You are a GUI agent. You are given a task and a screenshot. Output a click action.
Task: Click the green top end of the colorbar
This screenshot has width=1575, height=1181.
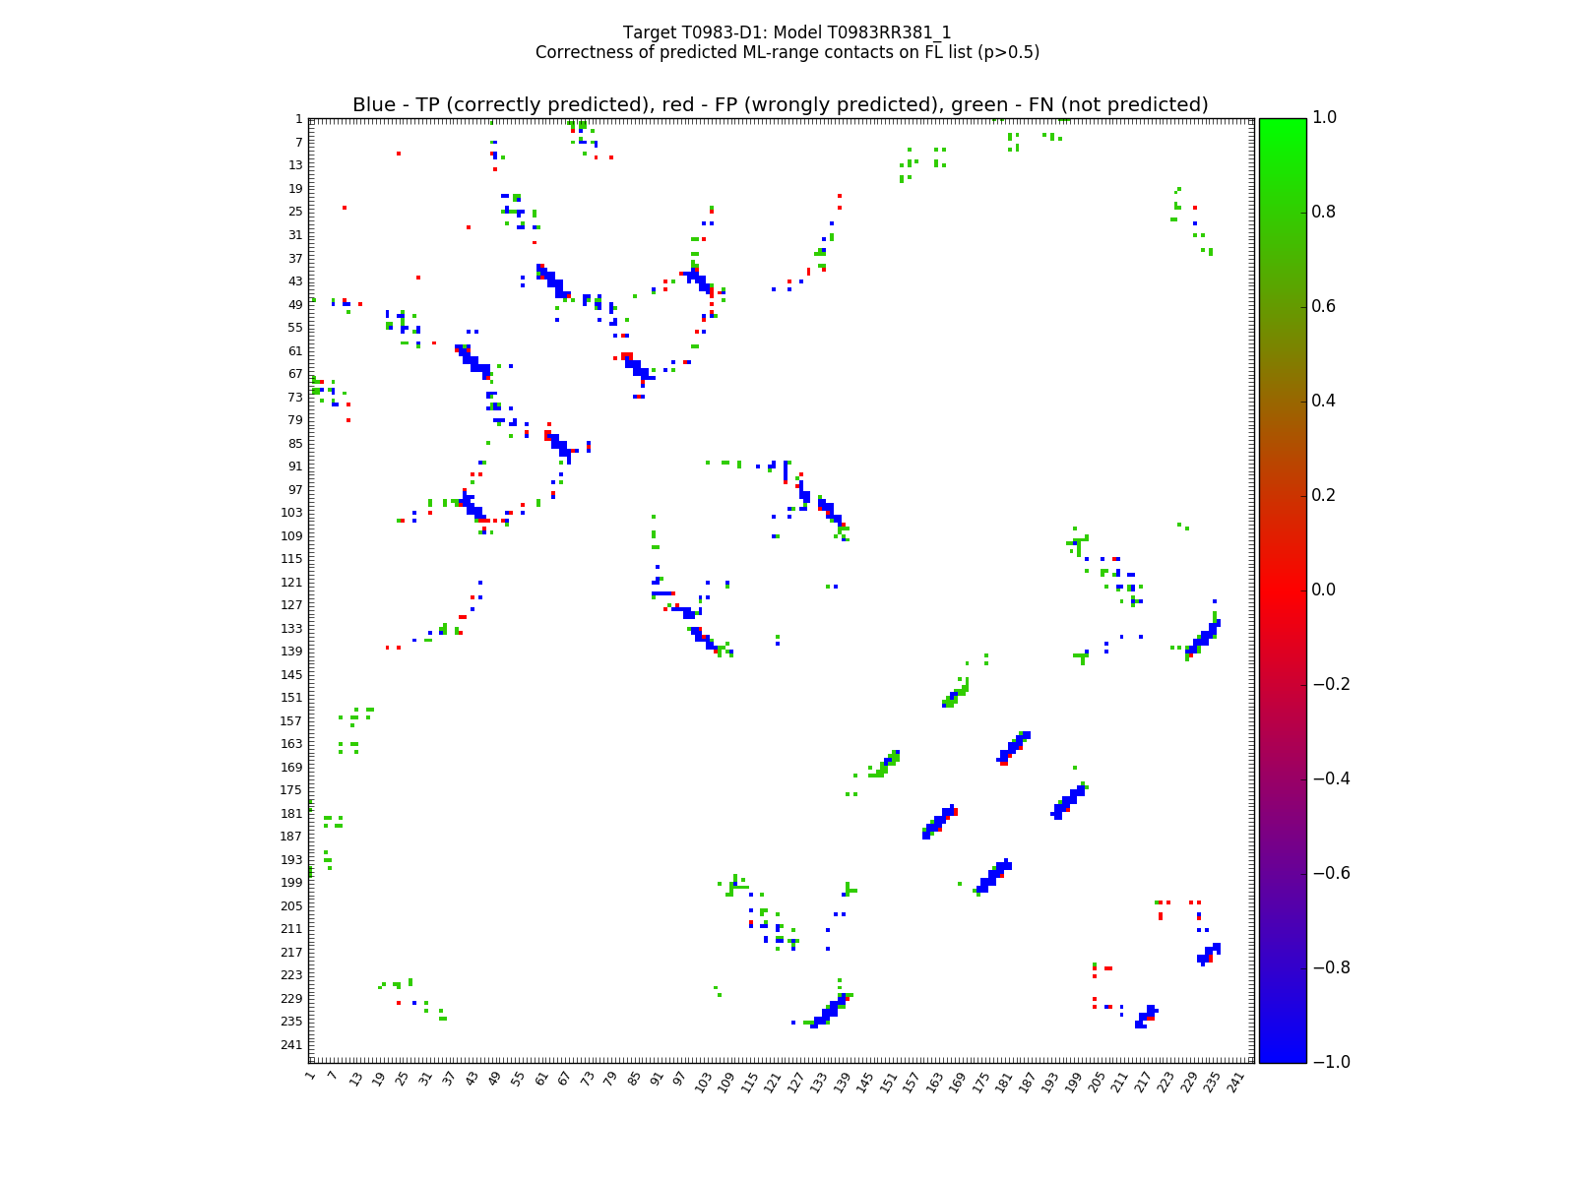[1282, 123]
